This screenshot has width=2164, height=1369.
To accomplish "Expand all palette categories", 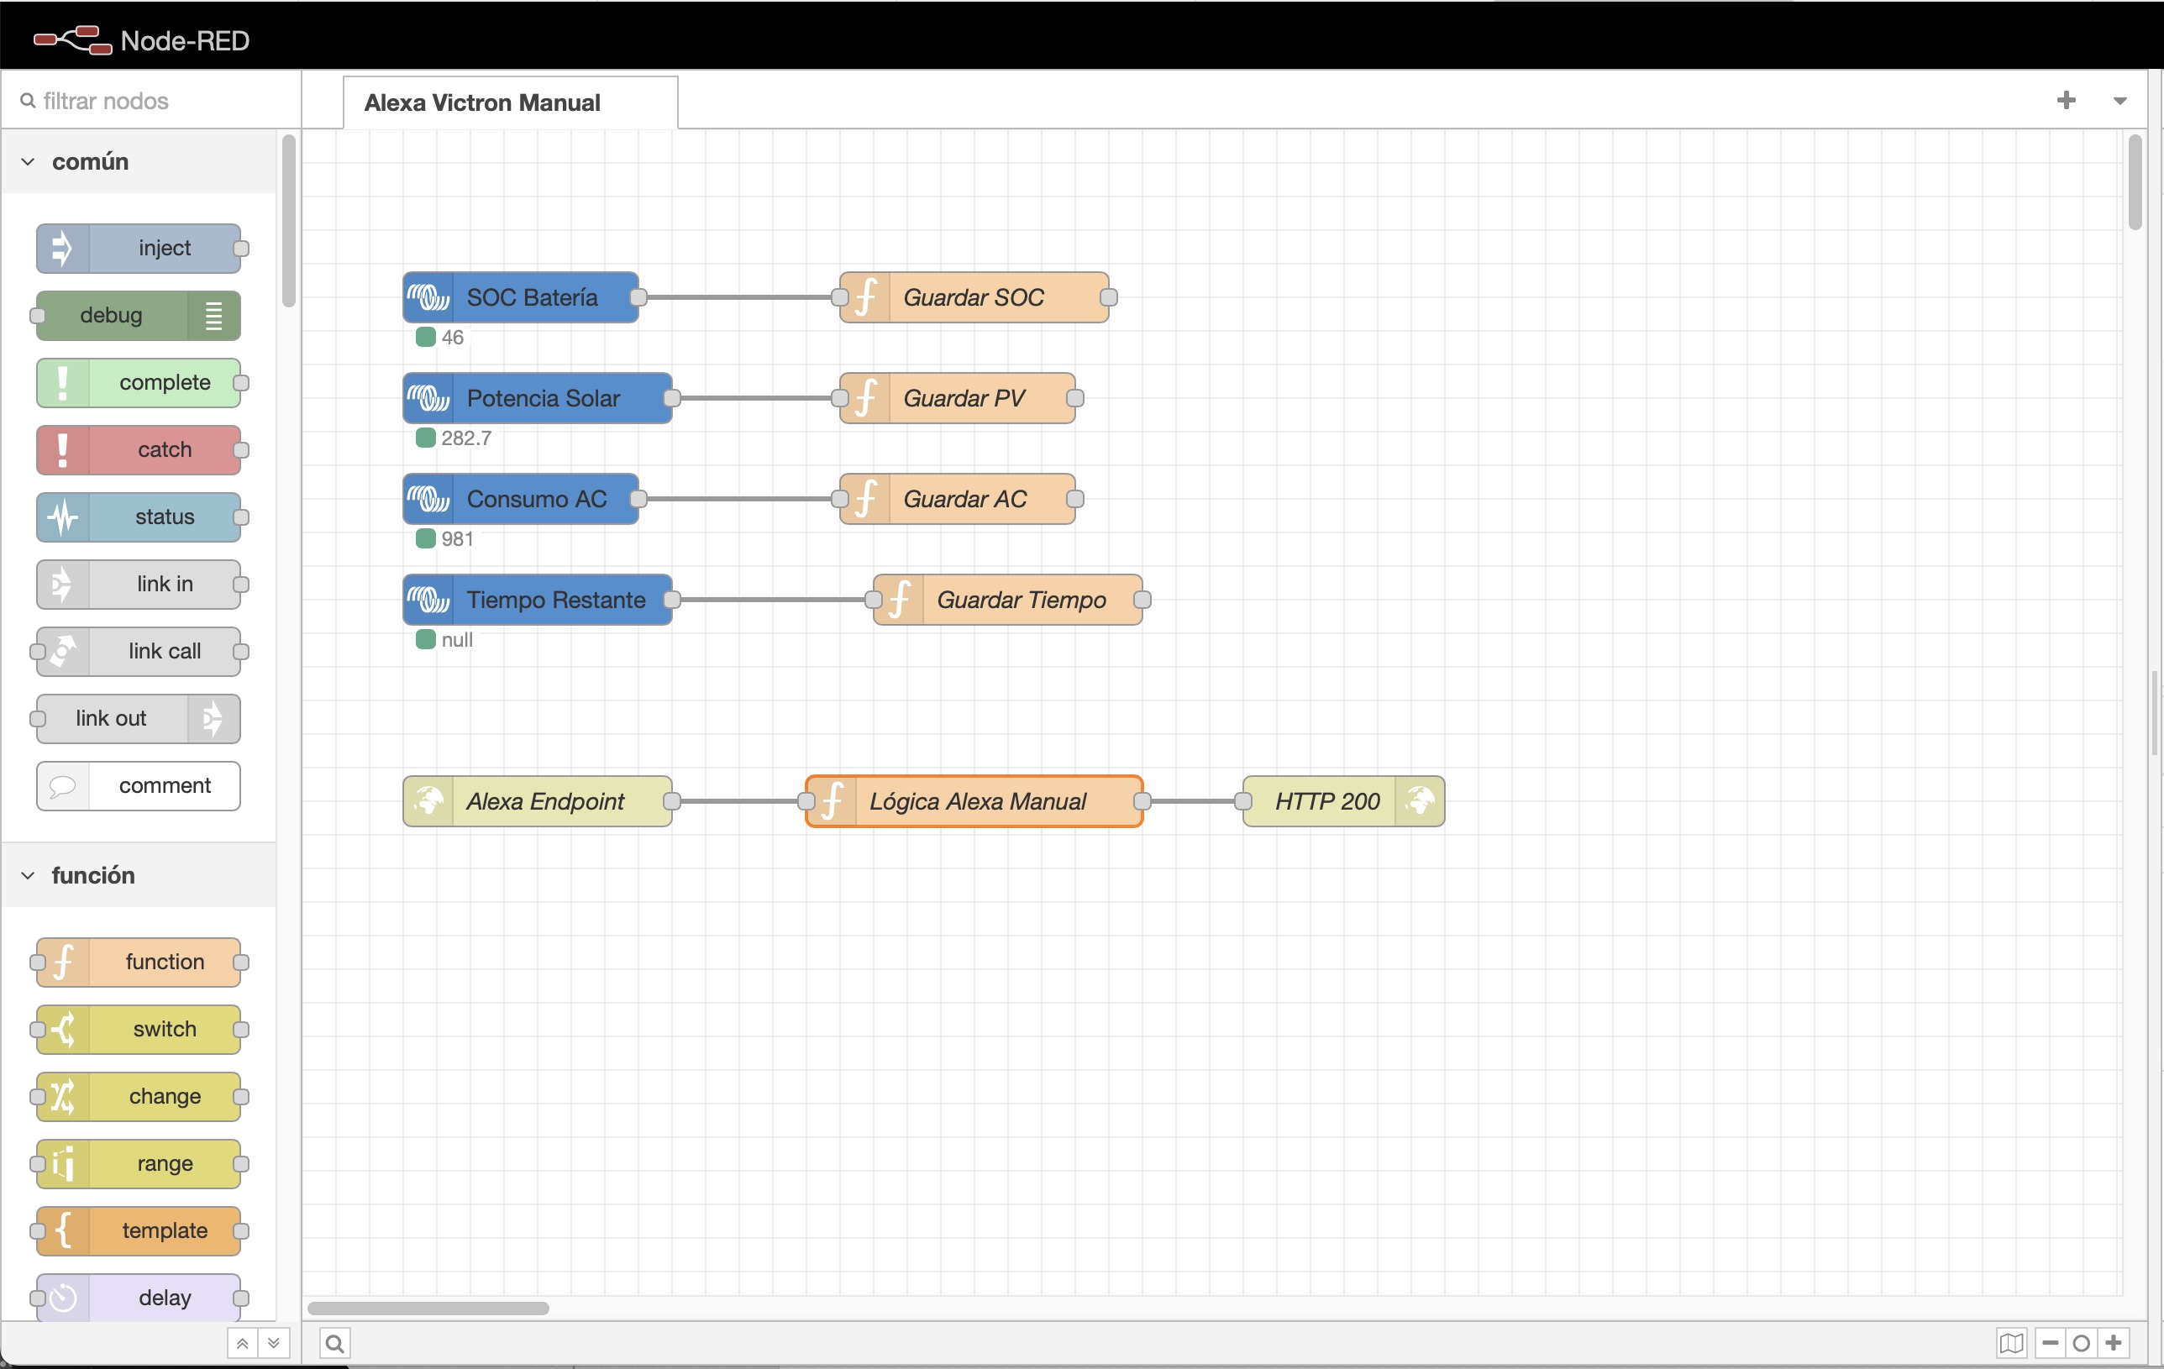I will point(273,1343).
